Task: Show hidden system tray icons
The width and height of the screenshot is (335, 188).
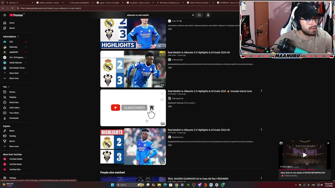Action: pos(296,185)
